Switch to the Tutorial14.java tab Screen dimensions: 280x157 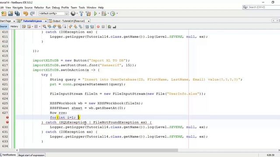[x=32, y=21]
